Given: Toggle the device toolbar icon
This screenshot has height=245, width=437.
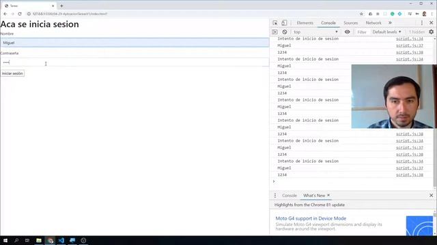Looking at the screenshot, I should (x=284, y=22).
